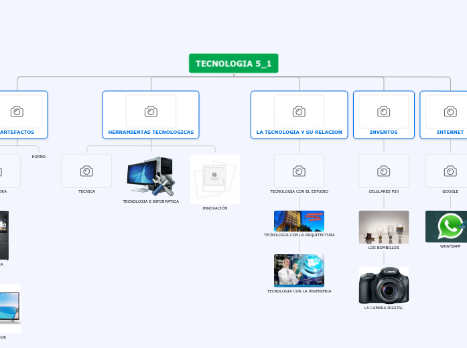Select the TECNOLOGIA CON LA INGENIERIA image
Viewport: 467px width, 348px height.
pos(299,270)
